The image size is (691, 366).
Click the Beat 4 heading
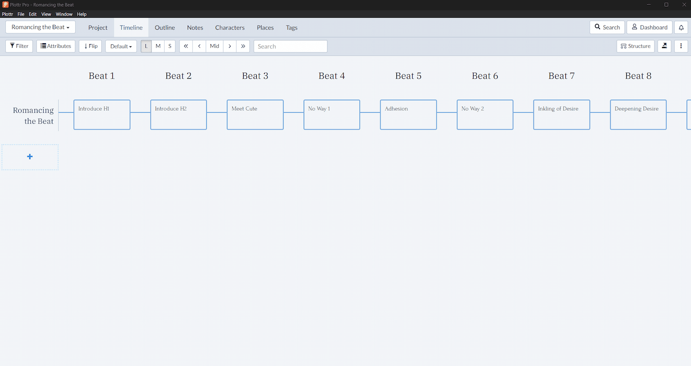pos(332,76)
